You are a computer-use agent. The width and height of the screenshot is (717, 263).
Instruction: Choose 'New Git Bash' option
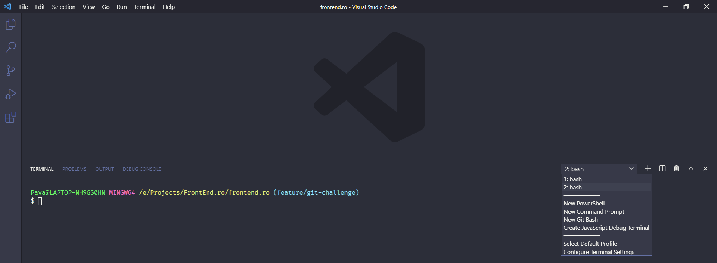(580, 220)
